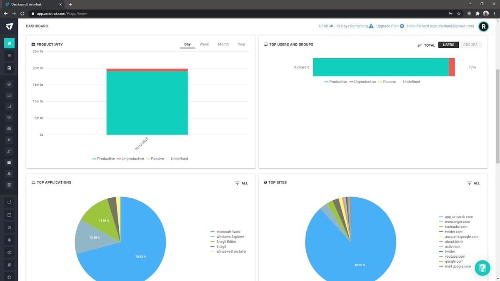Open the team users icon in sidebar
Image resolution: width=500 pixels, height=281 pixels.
[x=9, y=117]
